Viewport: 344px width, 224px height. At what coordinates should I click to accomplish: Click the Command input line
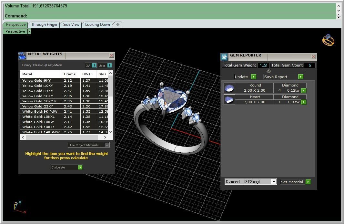click(x=170, y=16)
